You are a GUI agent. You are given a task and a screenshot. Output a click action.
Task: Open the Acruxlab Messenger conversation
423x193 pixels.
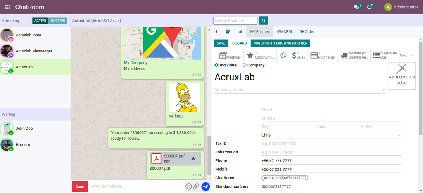tap(36, 51)
